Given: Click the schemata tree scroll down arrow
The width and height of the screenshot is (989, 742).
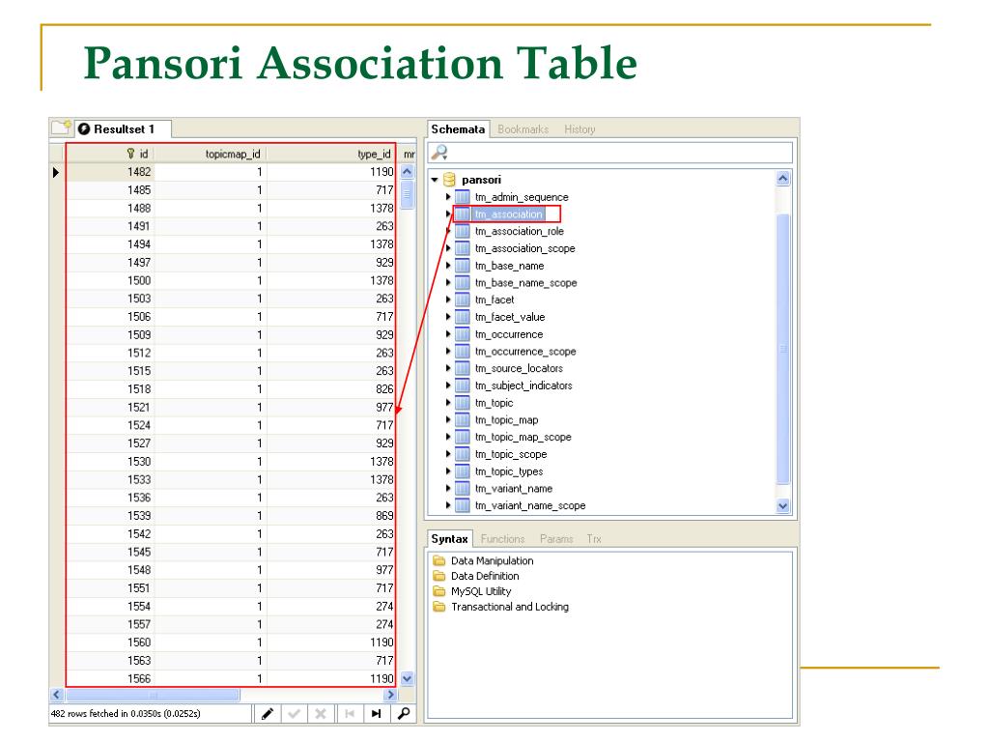Looking at the screenshot, I should point(782,505).
